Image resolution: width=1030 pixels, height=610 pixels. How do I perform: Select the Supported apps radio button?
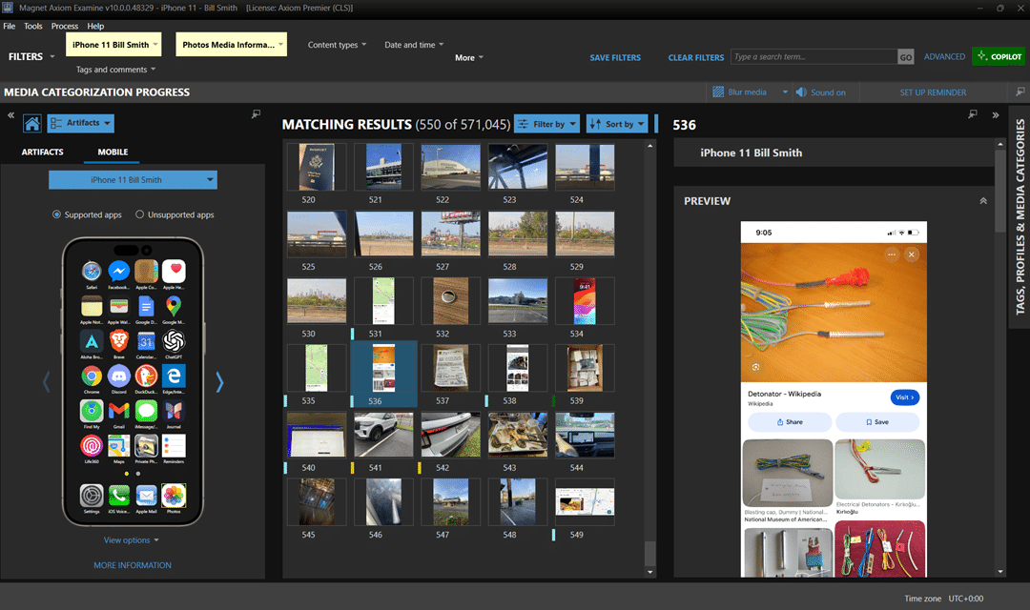coord(56,214)
